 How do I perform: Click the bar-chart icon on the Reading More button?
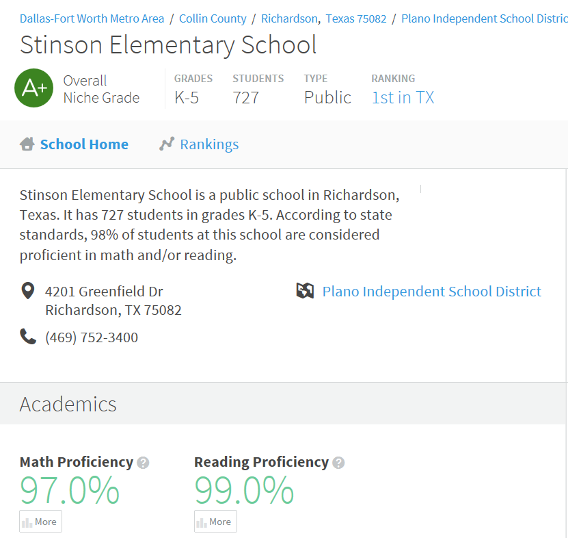coord(203,522)
